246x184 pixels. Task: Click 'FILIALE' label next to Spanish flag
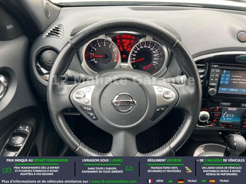224,181
